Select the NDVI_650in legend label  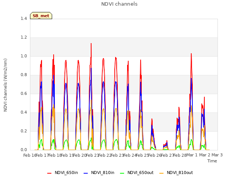66,172
